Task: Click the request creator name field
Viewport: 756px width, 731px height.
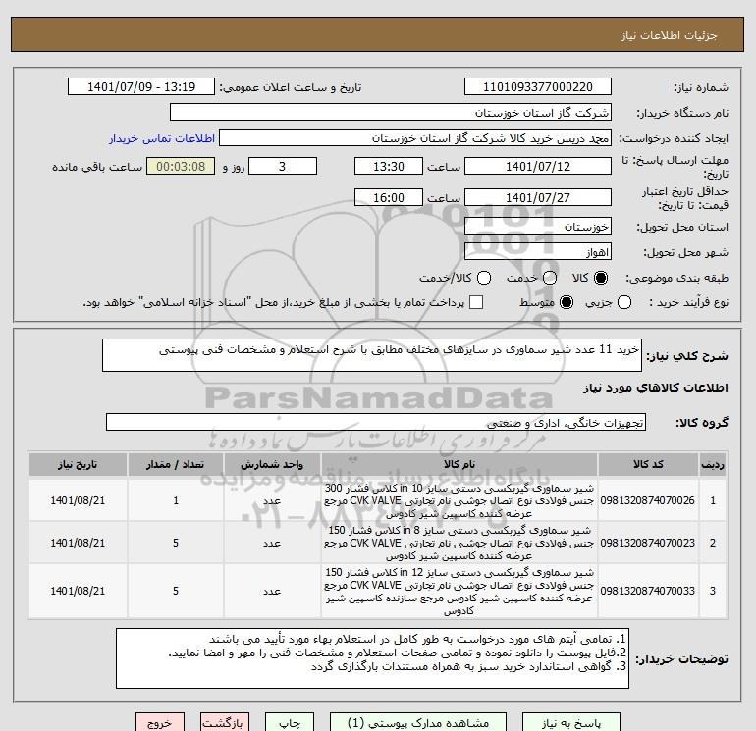Action: coord(415,137)
